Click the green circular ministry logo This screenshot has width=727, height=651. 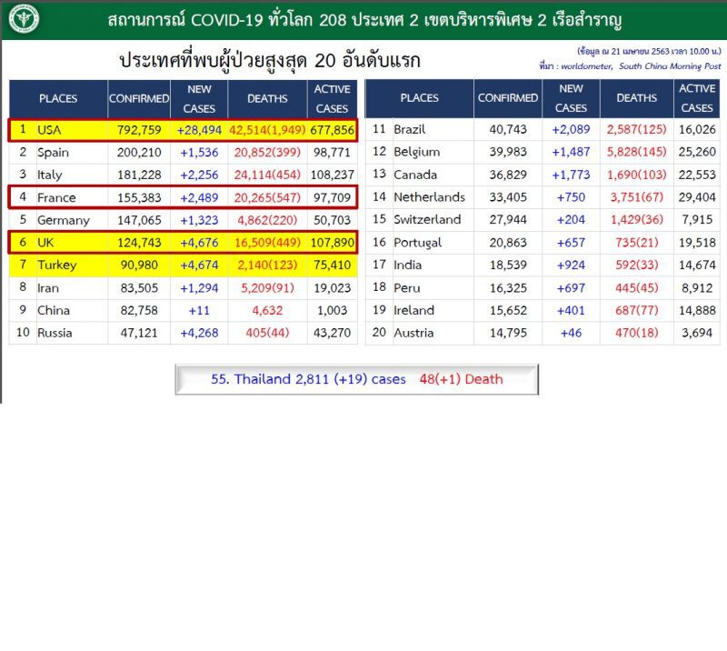(x=25, y=19)
